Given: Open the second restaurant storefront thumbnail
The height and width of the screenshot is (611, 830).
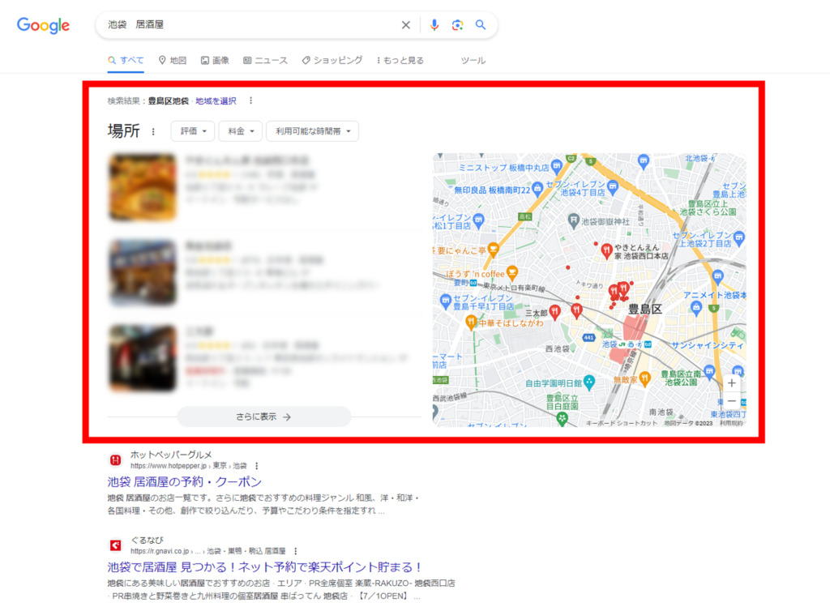Looking at the screenshot, I should (143, 272).
